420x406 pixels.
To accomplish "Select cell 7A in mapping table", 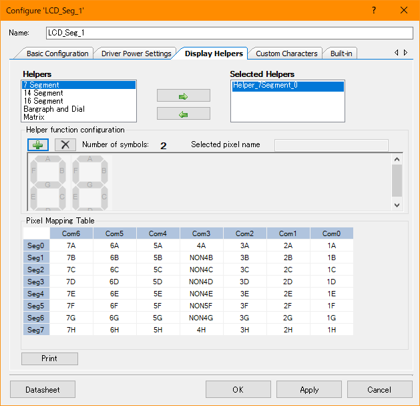I will [71, 245].
